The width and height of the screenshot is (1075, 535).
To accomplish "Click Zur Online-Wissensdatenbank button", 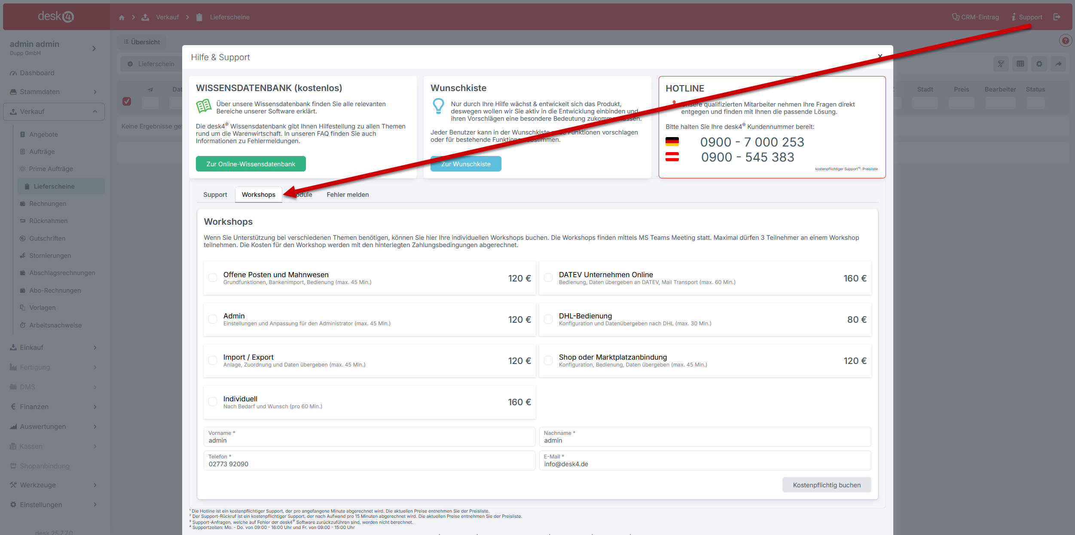I will coord(250,164).
